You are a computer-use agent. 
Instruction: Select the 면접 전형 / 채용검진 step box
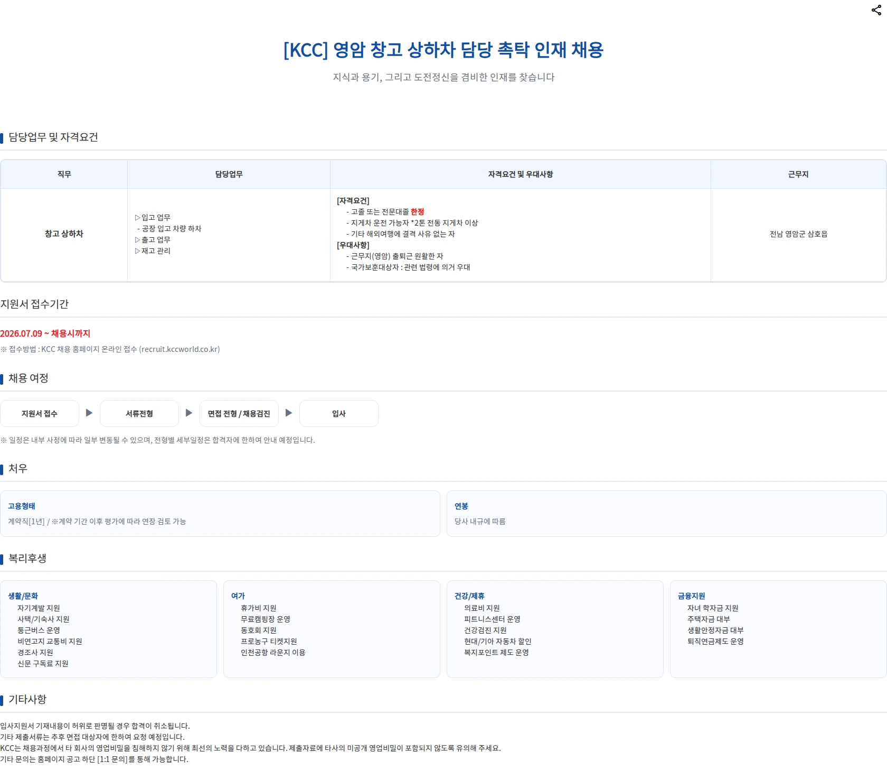[x=239, y=413]
